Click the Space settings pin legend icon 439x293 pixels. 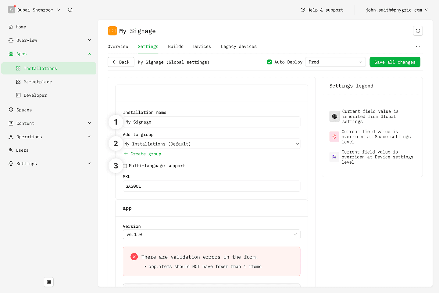pos(334,137)
